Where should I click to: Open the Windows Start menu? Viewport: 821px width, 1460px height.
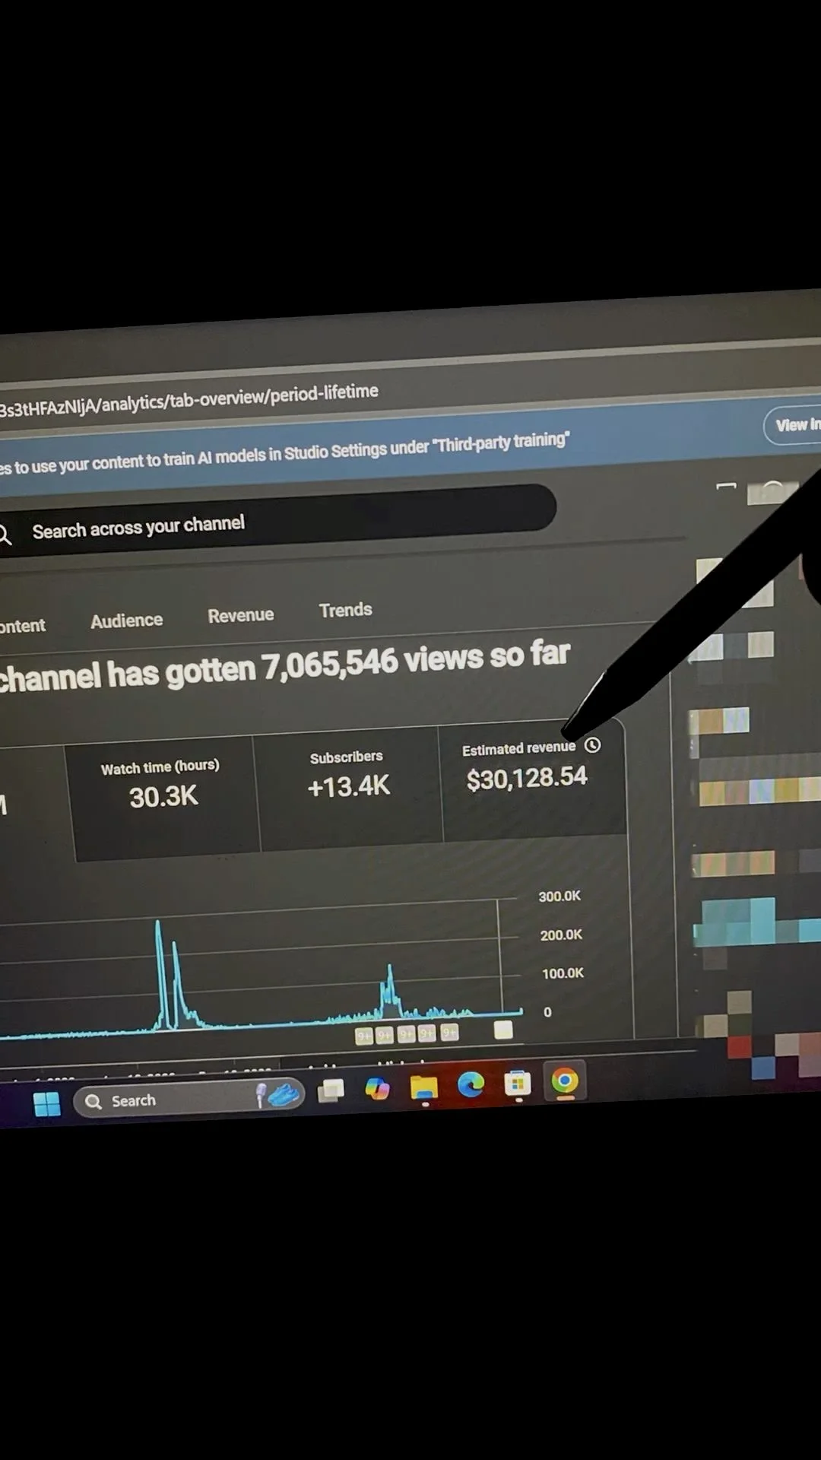[x=47, y=1103]
